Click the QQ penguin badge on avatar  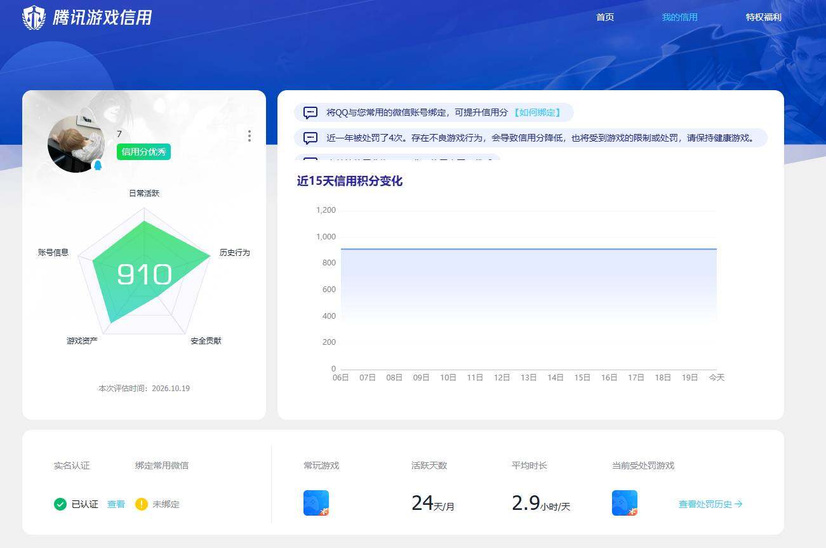coord(98,166)
